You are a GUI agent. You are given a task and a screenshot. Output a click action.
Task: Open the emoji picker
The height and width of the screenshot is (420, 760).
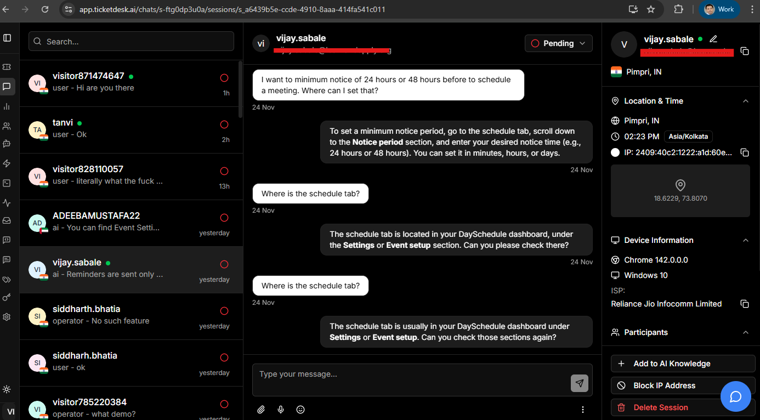(300, 409)
